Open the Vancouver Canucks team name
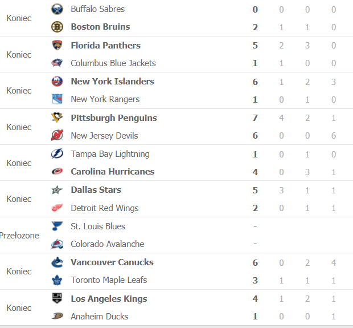This screenshot has width=353, height=328. point(112,262)
